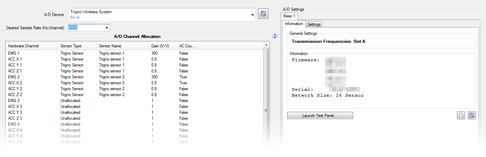Select the EMG 2 channel row

[135, 77]
